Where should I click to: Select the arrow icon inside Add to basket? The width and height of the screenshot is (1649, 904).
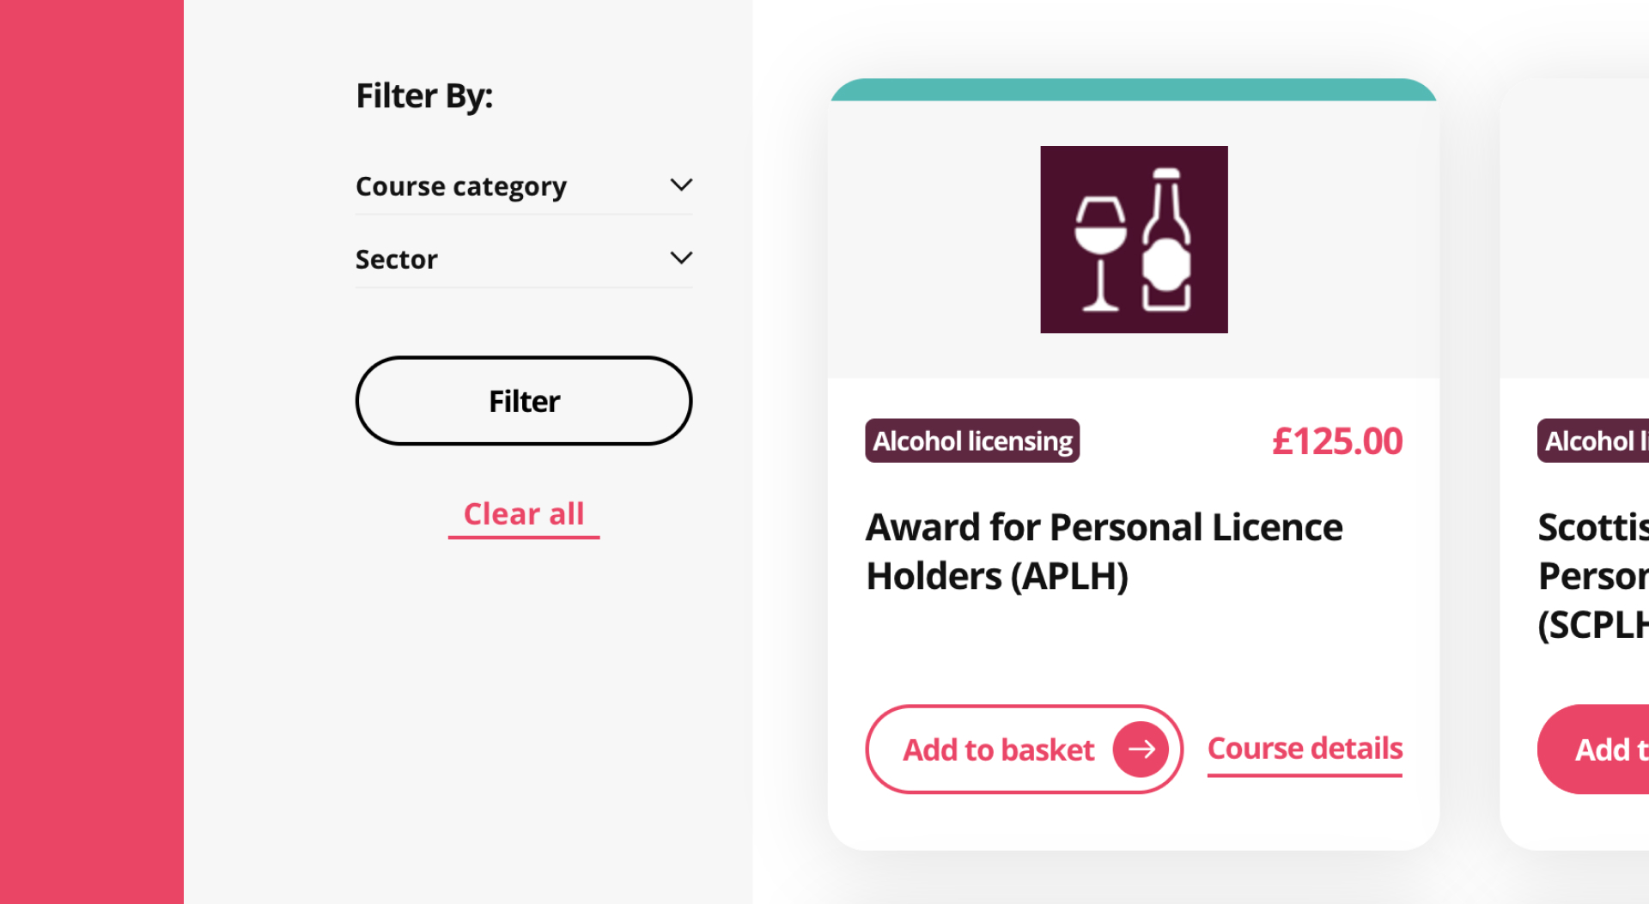pyautogui.click(x=1142, y=749)
